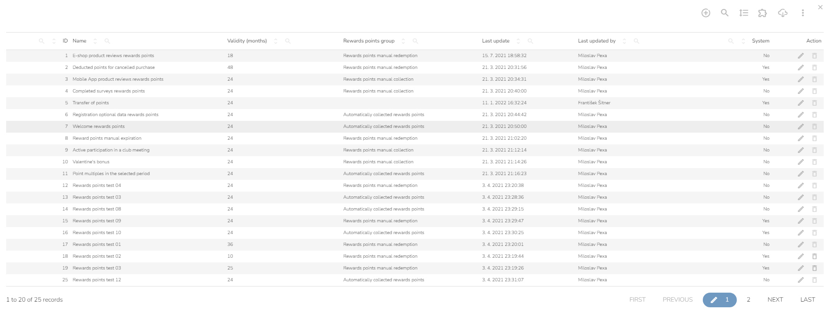Edit the Transfer of points record
The image size is (827, 312).
801,103
